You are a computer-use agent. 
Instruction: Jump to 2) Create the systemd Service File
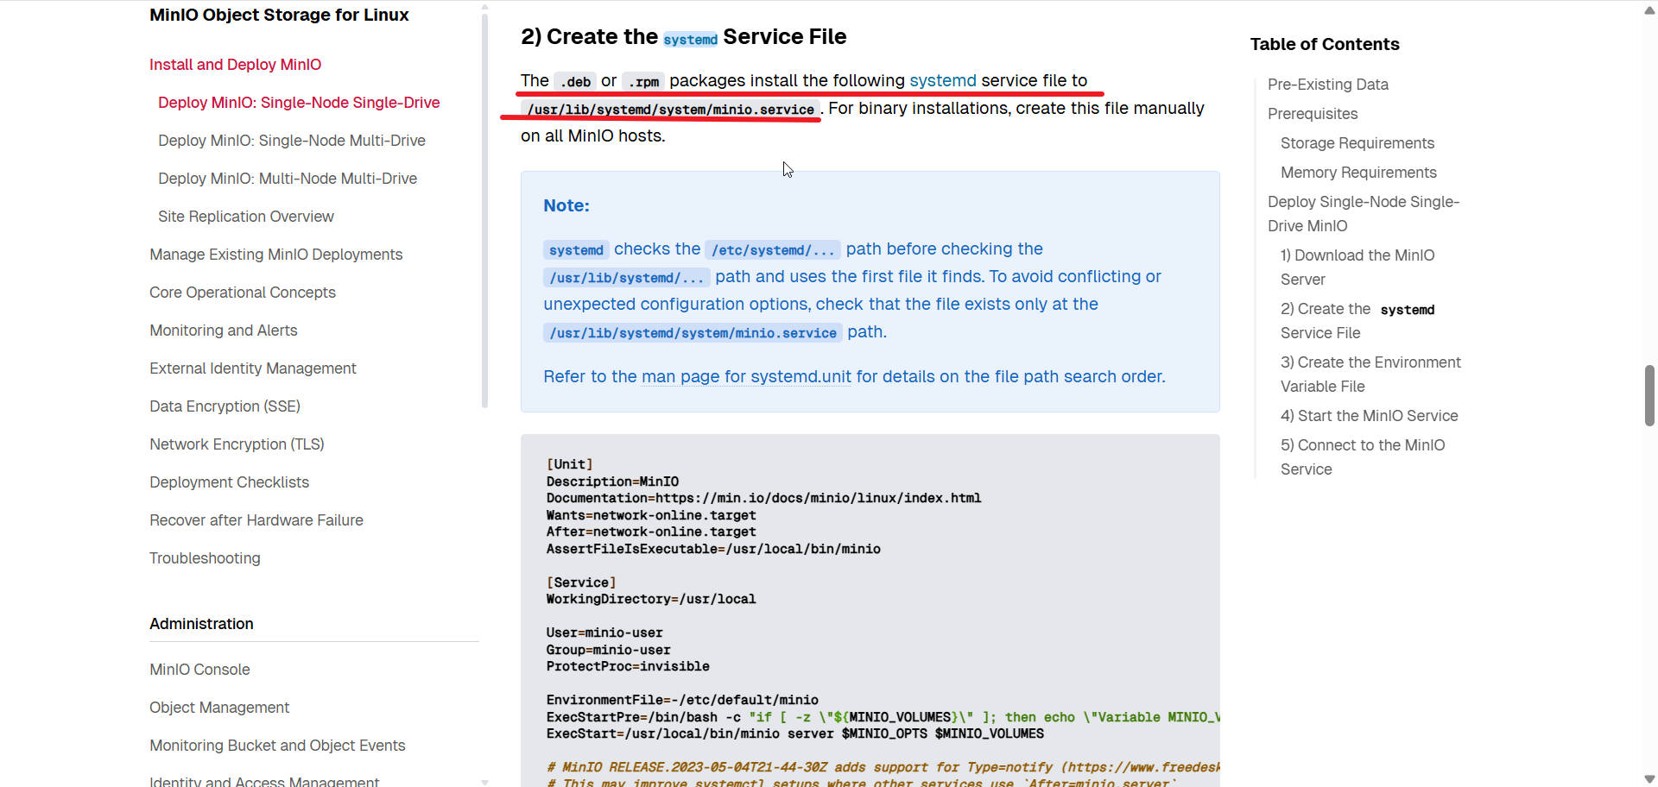[1357, 321]
